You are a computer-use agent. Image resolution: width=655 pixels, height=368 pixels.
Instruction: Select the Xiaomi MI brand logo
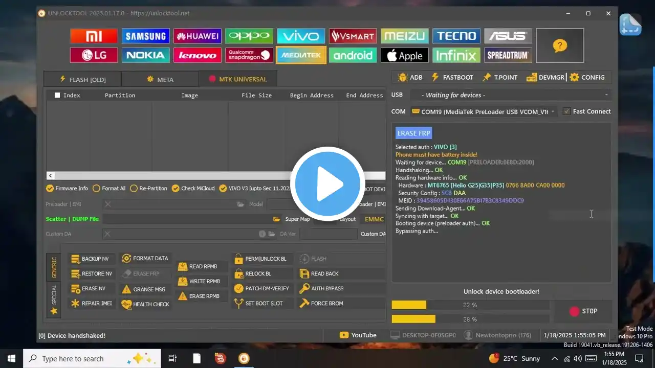tap(94, 36)
